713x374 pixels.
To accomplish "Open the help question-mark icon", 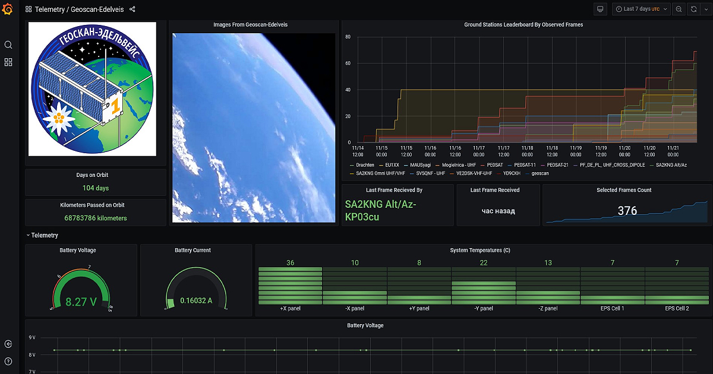I will (x=8, y=361).
